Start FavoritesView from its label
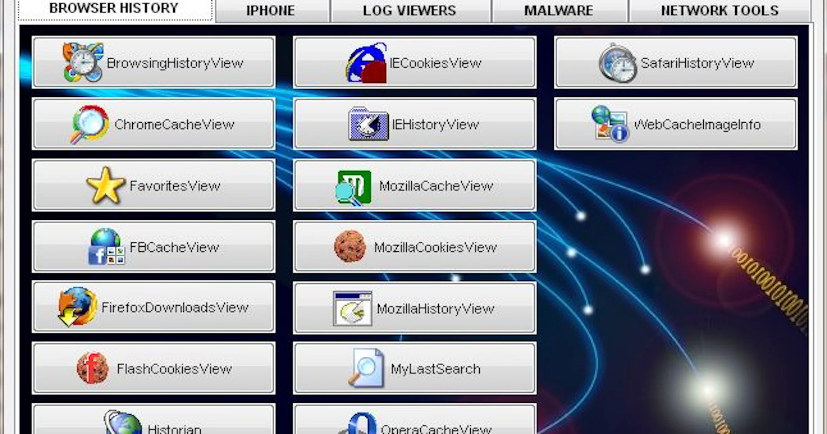 (175, 186)
